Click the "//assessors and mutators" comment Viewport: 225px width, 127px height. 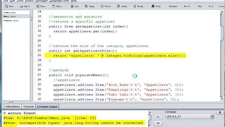(x=75, y=17)
